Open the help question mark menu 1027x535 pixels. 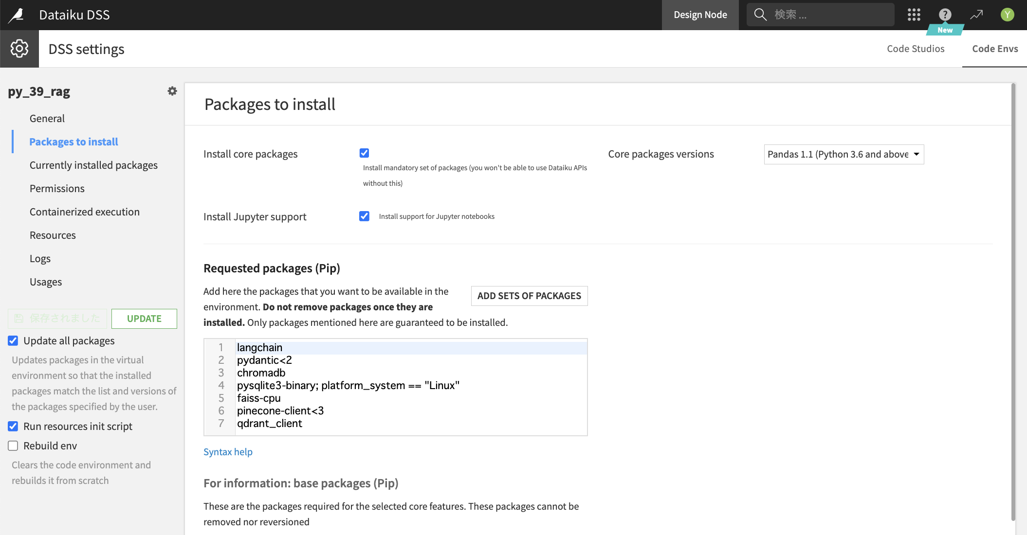point(945,15)
